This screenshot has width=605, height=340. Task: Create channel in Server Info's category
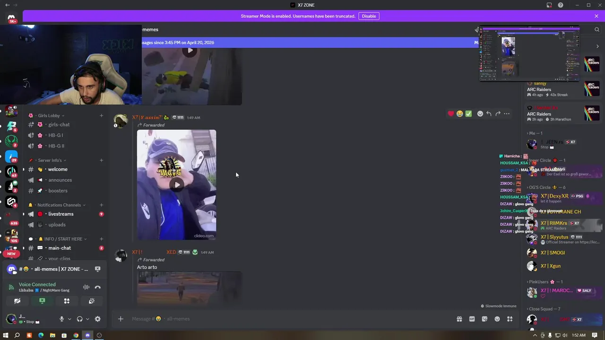101,161
